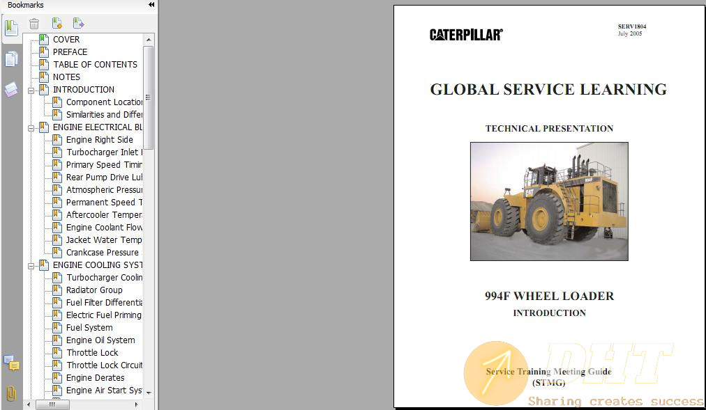Image resolution: width=706 pixels, height=410 pixels.
Task: Open the Bookmarks navigation panel icon
Action: (11, 28)
